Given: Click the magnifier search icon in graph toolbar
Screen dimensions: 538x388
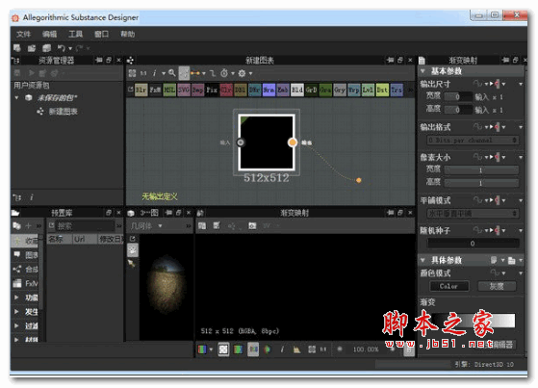Looking at the screenshot, I should (x=172, y=73).
